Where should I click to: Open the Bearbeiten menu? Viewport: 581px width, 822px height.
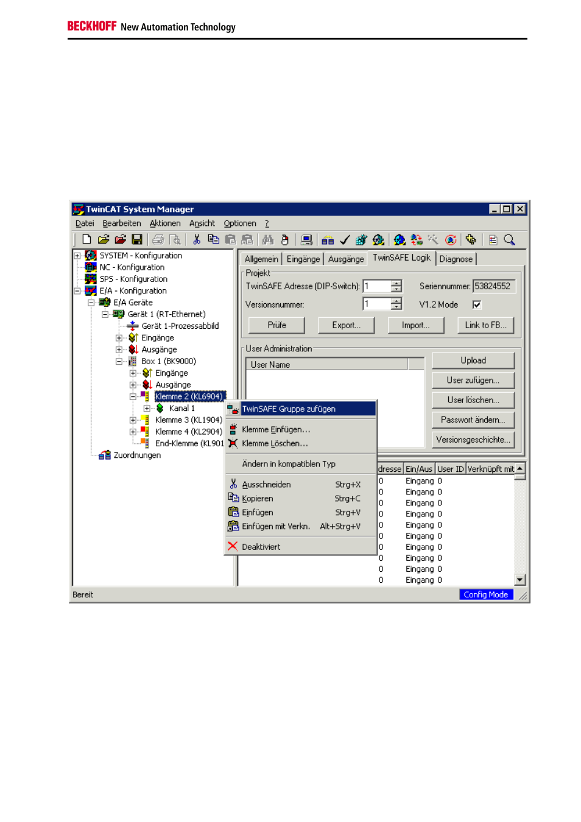[122, 223]
